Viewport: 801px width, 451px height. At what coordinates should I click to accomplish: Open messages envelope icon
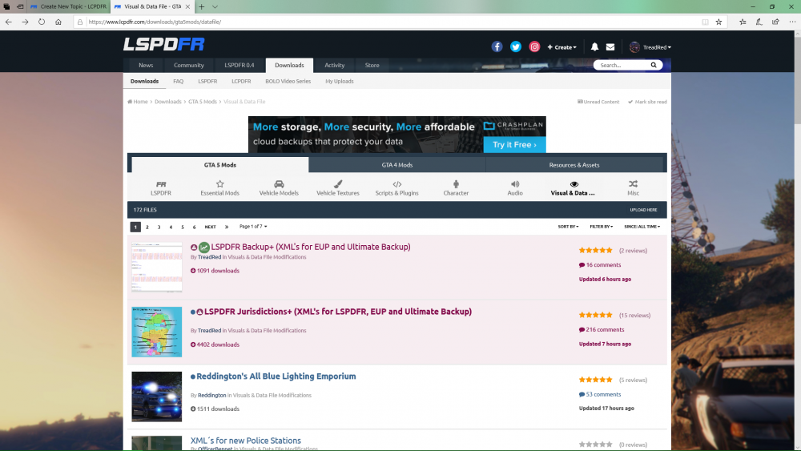pyautogui.click(x=610, y=47)
